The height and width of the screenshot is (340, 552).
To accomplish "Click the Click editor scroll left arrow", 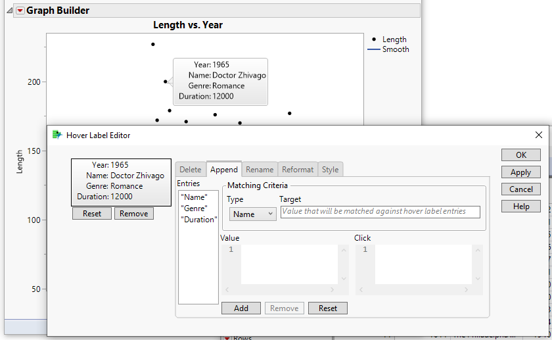I will [x=361, y=289].
